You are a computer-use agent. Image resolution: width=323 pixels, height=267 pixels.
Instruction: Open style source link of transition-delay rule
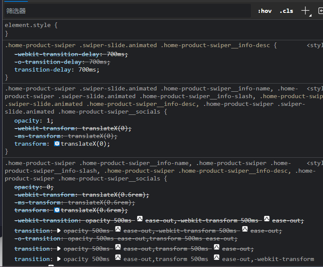[x=314, y=45]
